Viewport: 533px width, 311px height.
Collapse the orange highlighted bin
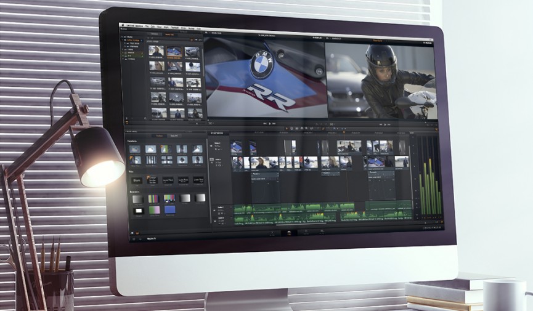[x=123, y=40]
